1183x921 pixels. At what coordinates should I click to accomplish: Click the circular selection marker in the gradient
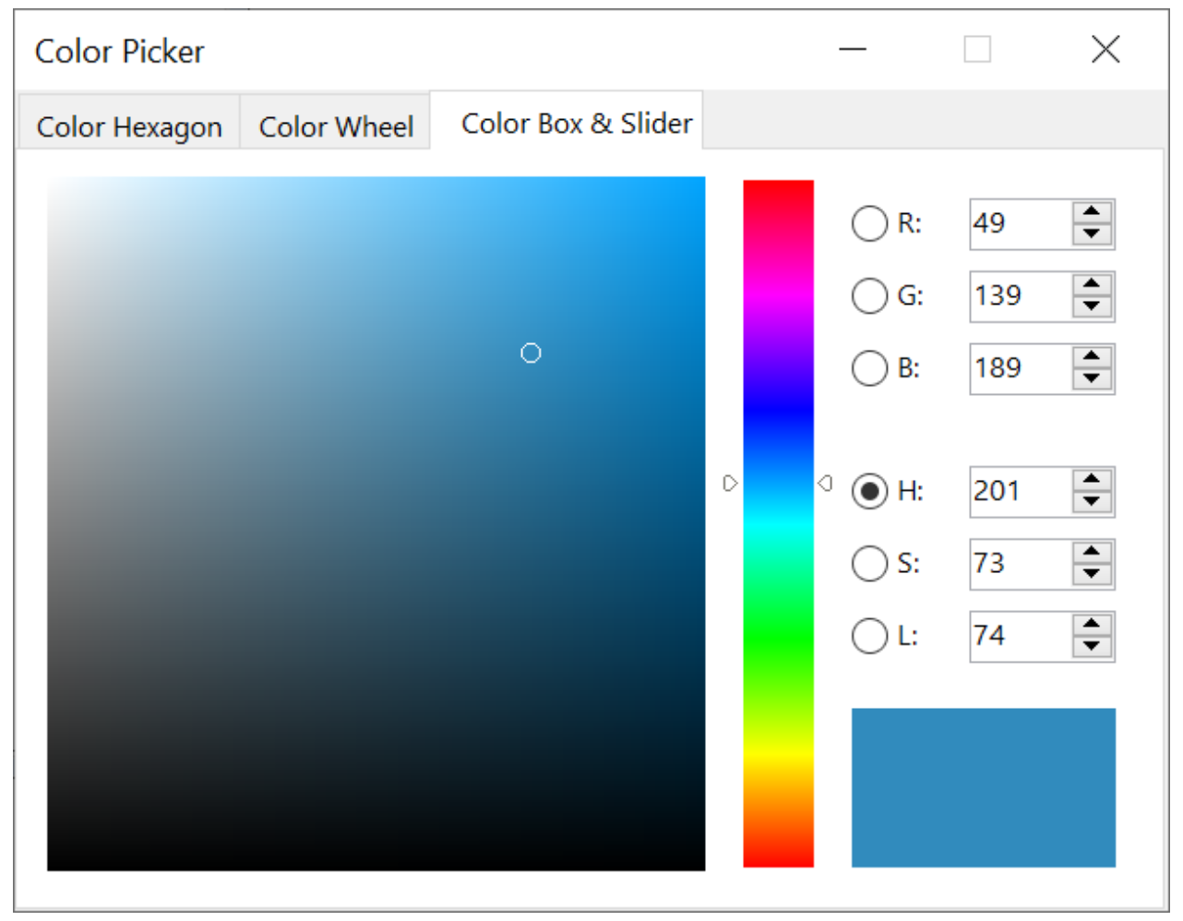pos(531,353)
